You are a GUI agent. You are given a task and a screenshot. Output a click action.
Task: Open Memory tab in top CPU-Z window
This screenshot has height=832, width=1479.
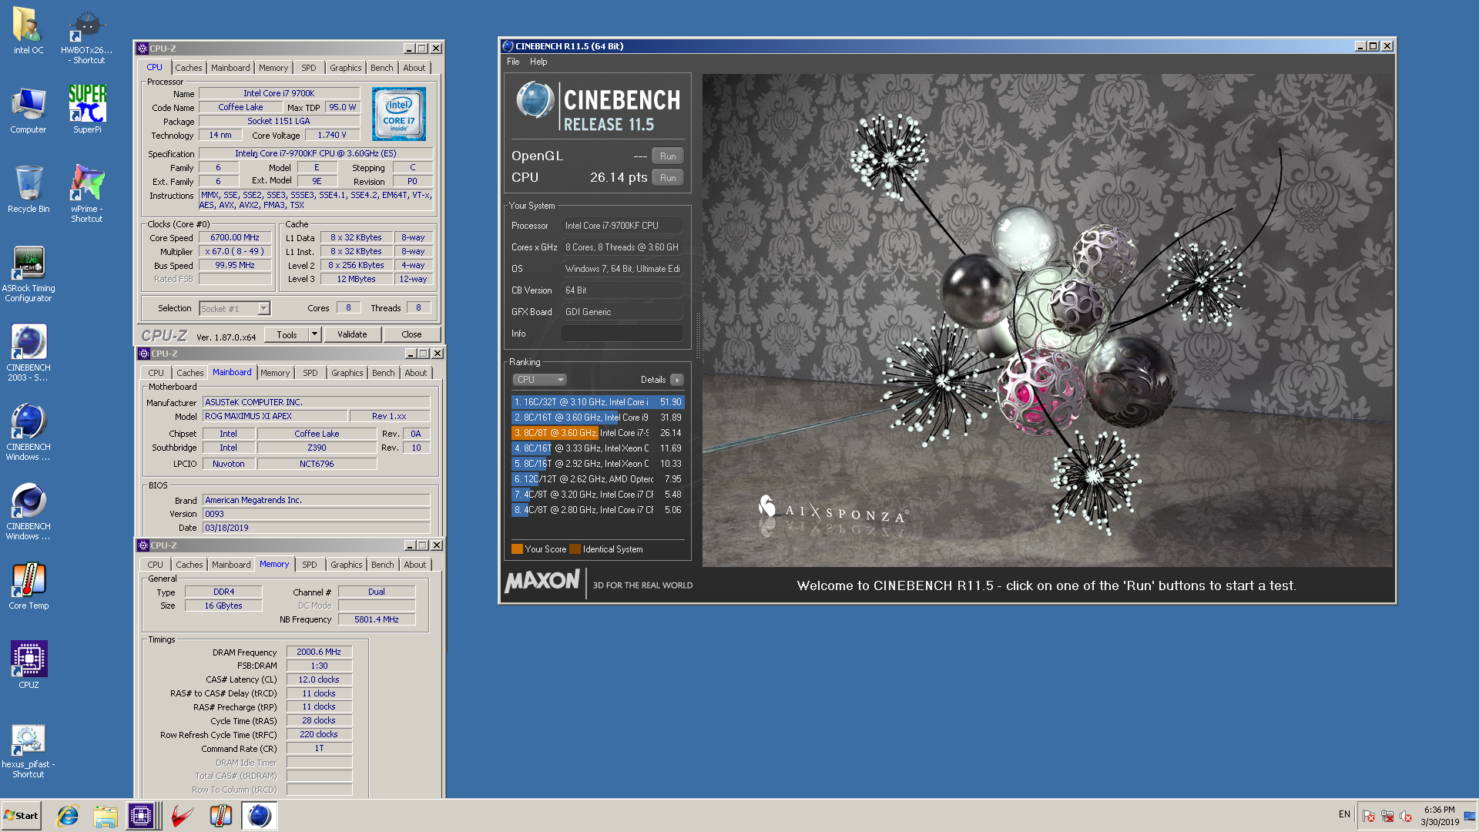pyautogui.click(x=273, y=68)
